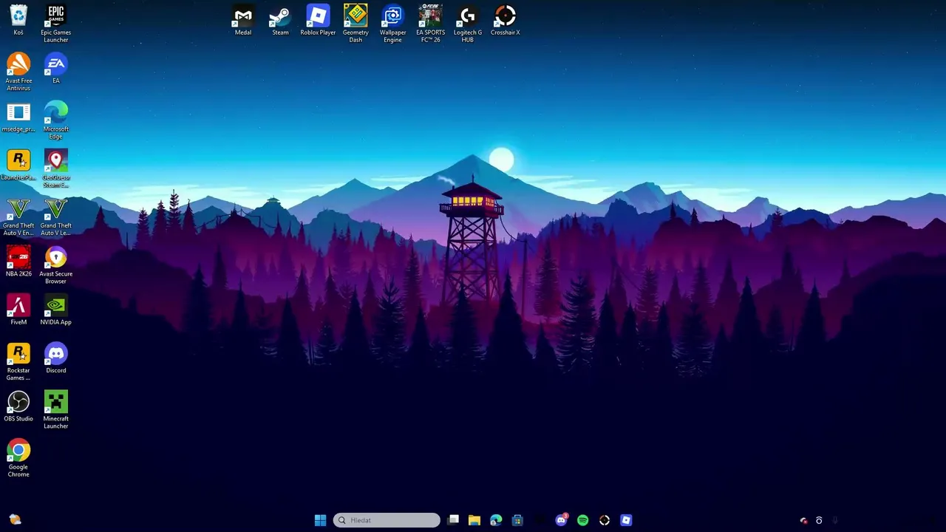Switch to Discord in the taskbar
This screenshot has width=946, height=532.
pos(561,520)
